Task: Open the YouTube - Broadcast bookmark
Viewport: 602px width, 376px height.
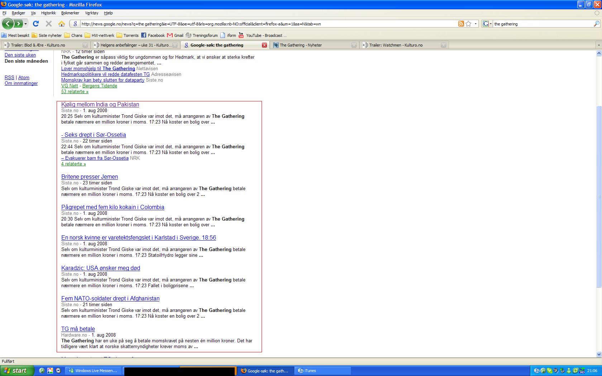Action: 263,35
